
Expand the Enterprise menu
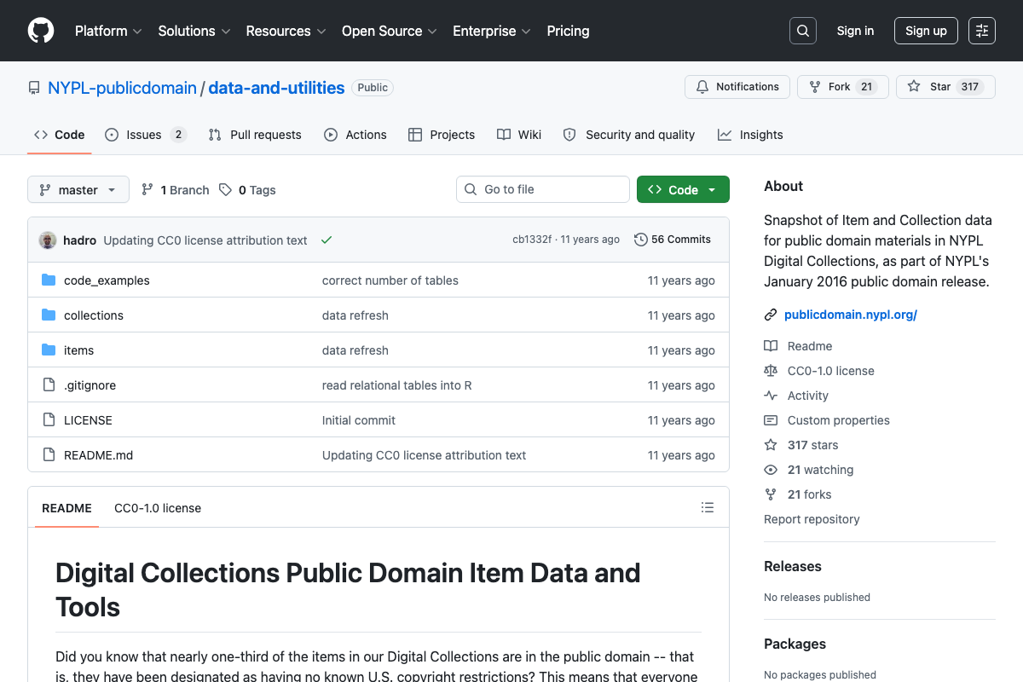[x=492, y=31]
